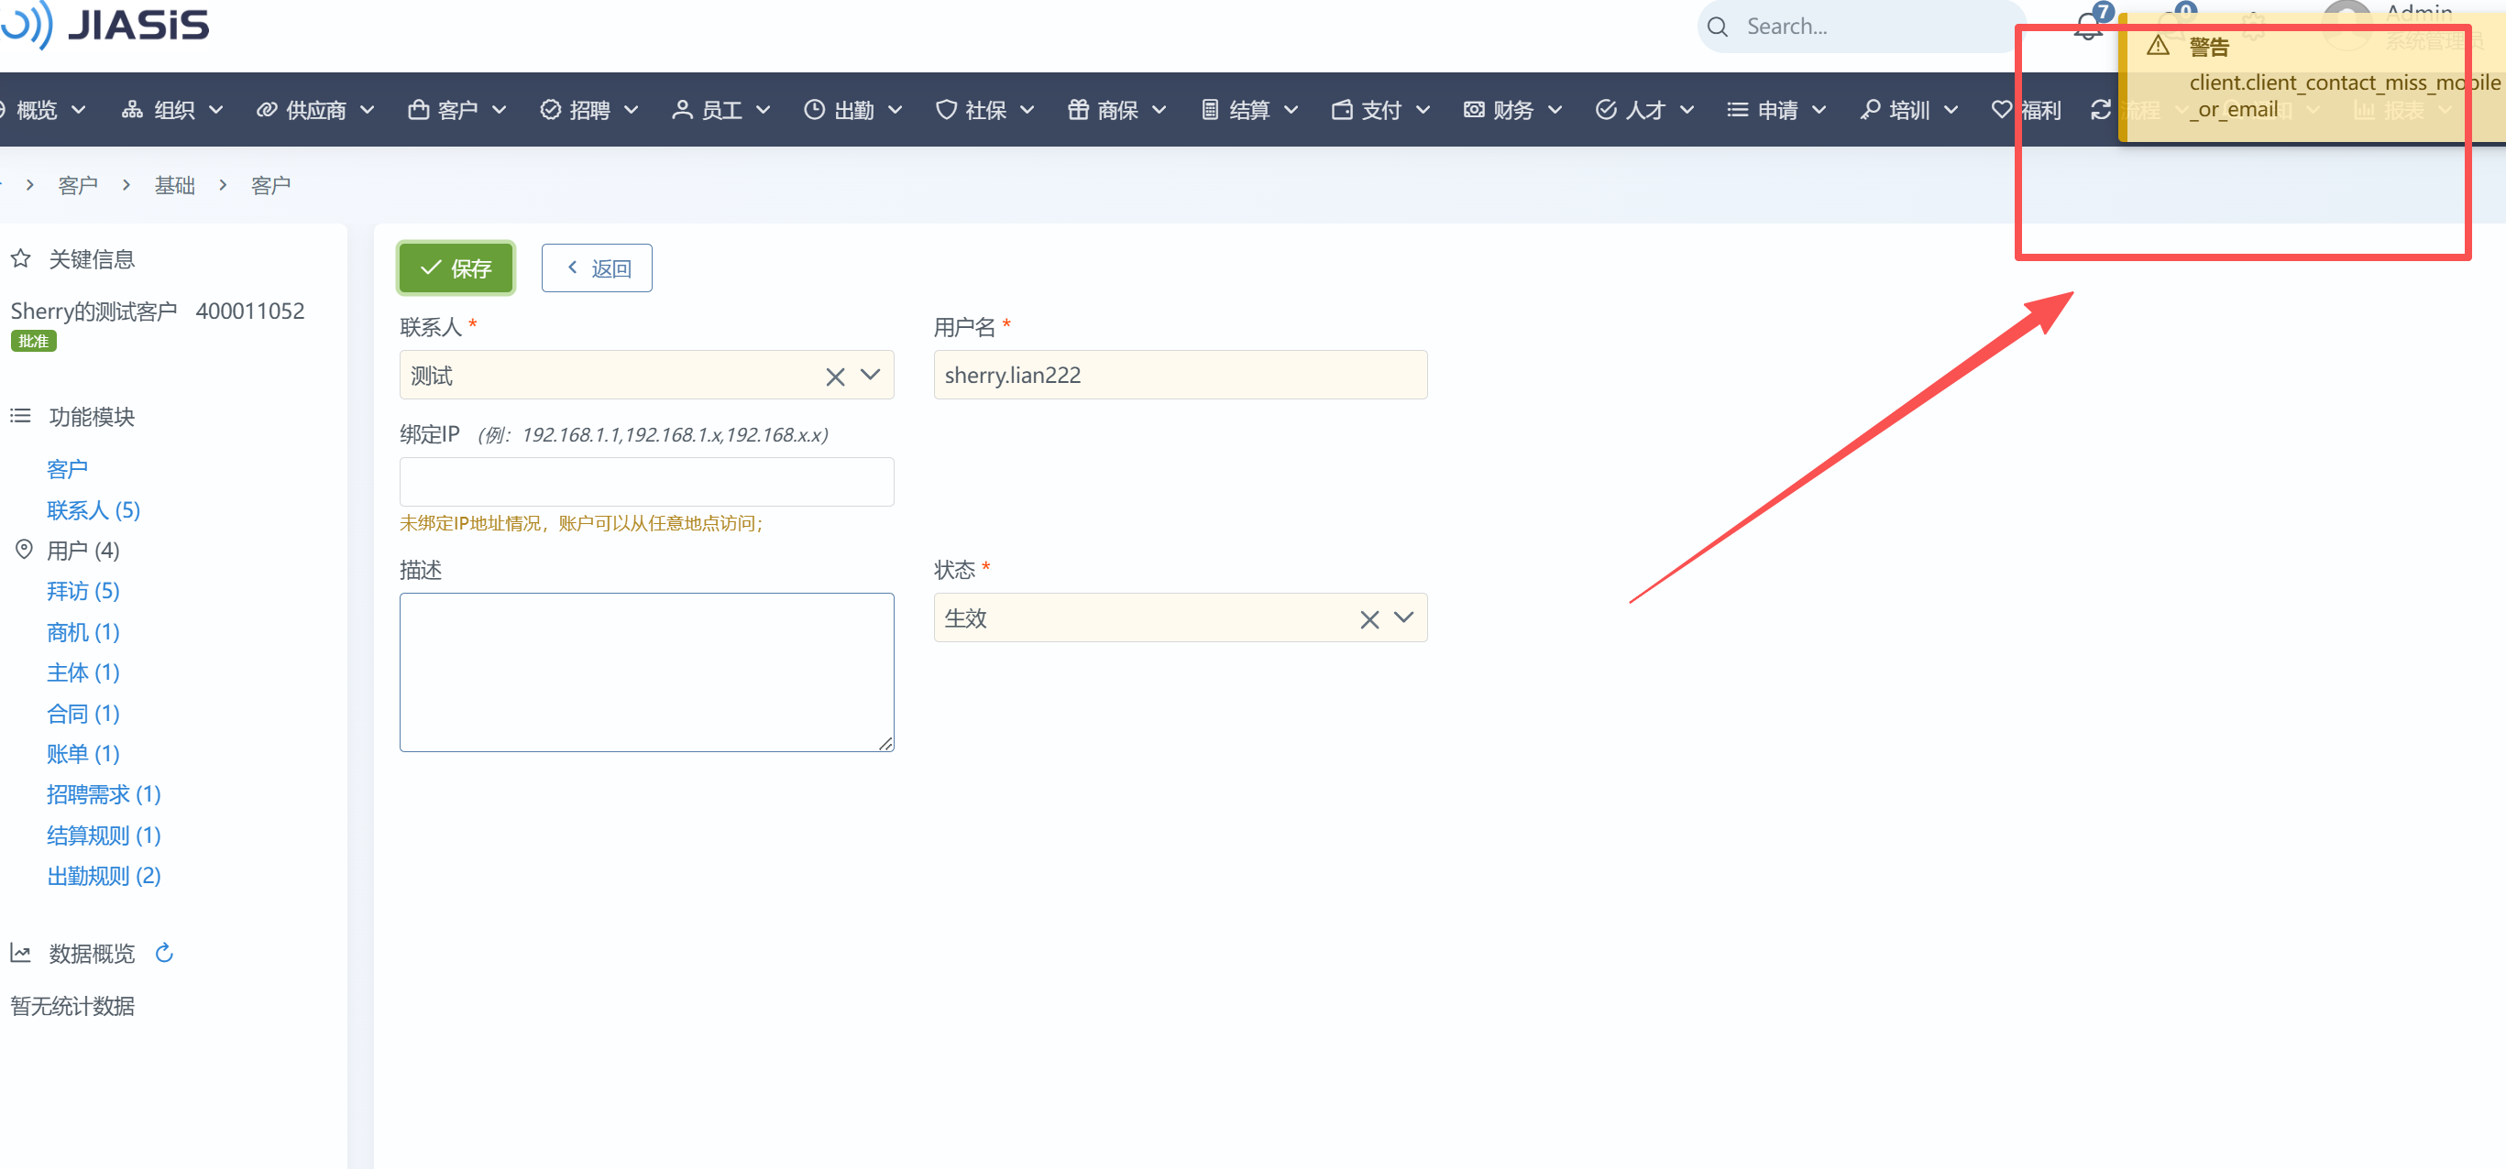The image size is (2506, 1169).
Task: Open the 出勤规则 (2) sidebar link
Action: (x=104, y=875)
